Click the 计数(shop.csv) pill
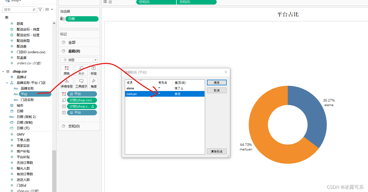 [82, 100]
